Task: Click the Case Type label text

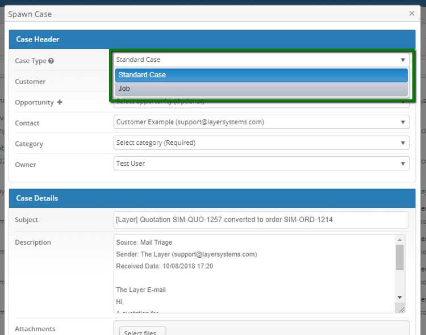Action: (x=31, y=61)
